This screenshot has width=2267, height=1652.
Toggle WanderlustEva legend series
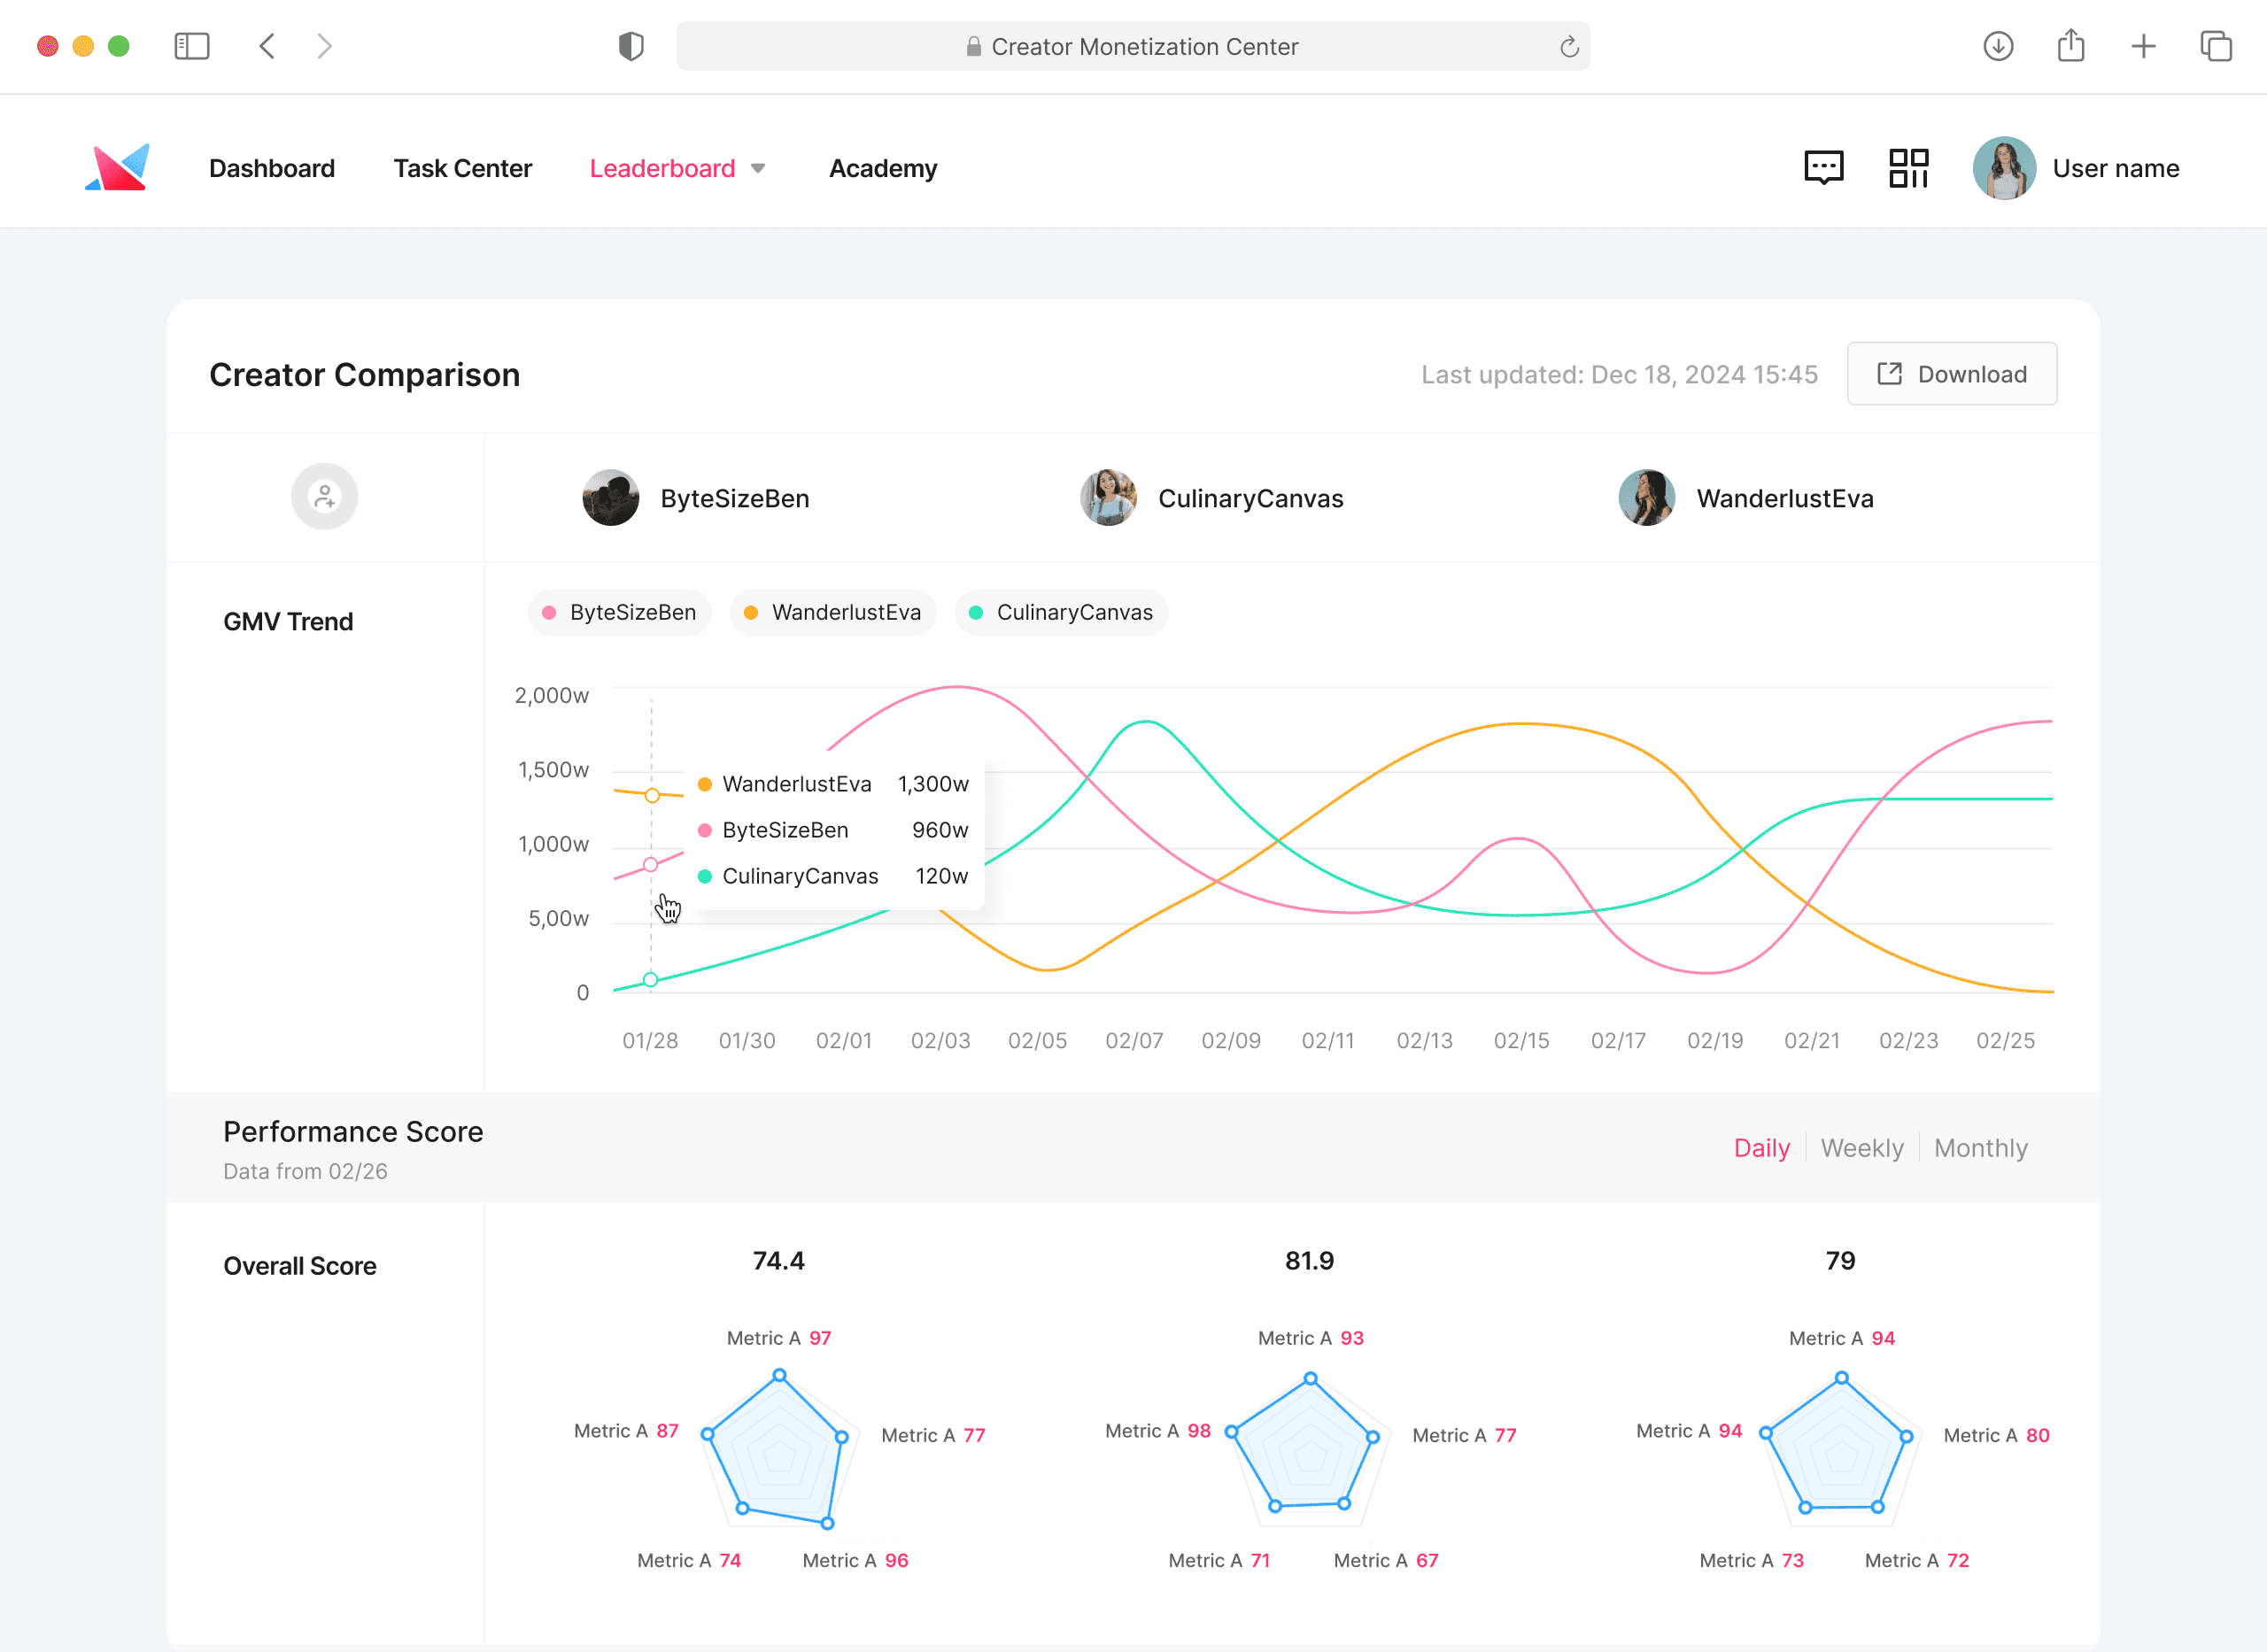point(832,613)
